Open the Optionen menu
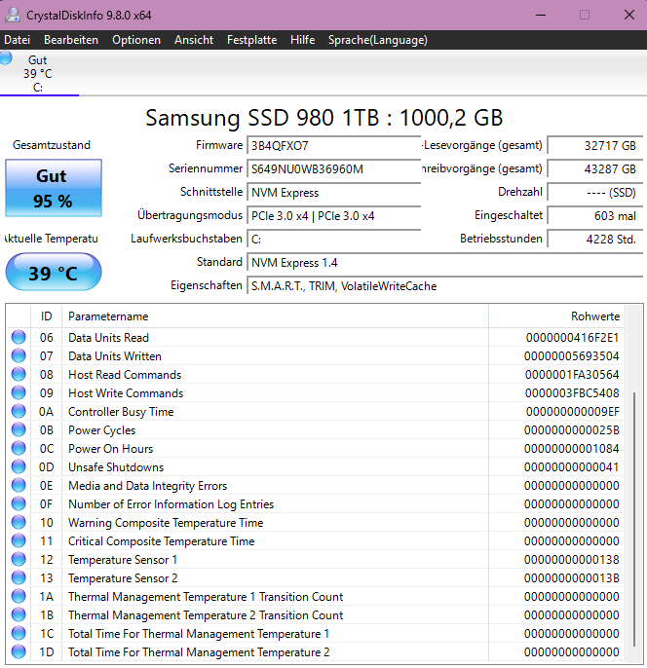Screen dimensions: 647x668 [136, 40]
